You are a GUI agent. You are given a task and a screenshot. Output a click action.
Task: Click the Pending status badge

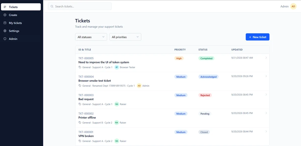pyautogui.click(x=205, y=114)
